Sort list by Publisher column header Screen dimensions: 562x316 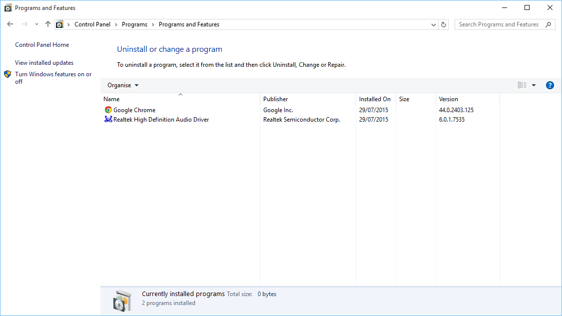point(276,99)
